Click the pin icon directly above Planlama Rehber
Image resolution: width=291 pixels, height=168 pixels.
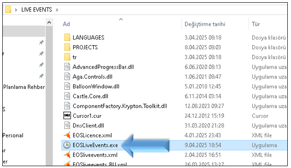41,76
